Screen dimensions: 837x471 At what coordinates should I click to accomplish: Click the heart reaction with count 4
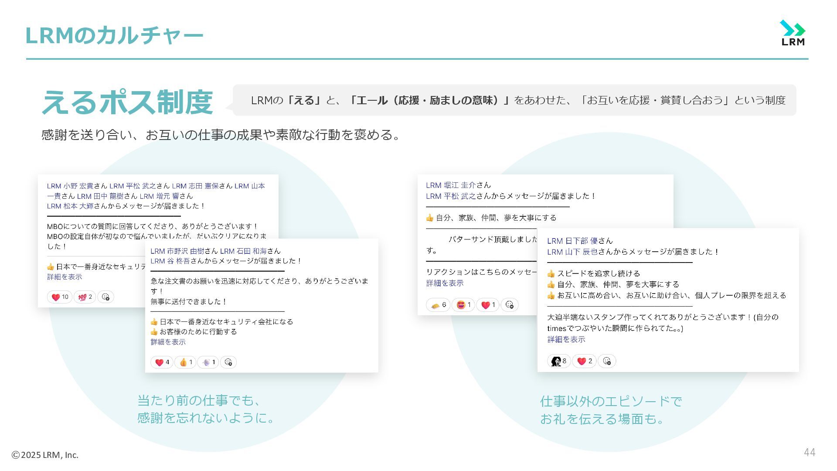pyautogui.click(x=162, y=362)
